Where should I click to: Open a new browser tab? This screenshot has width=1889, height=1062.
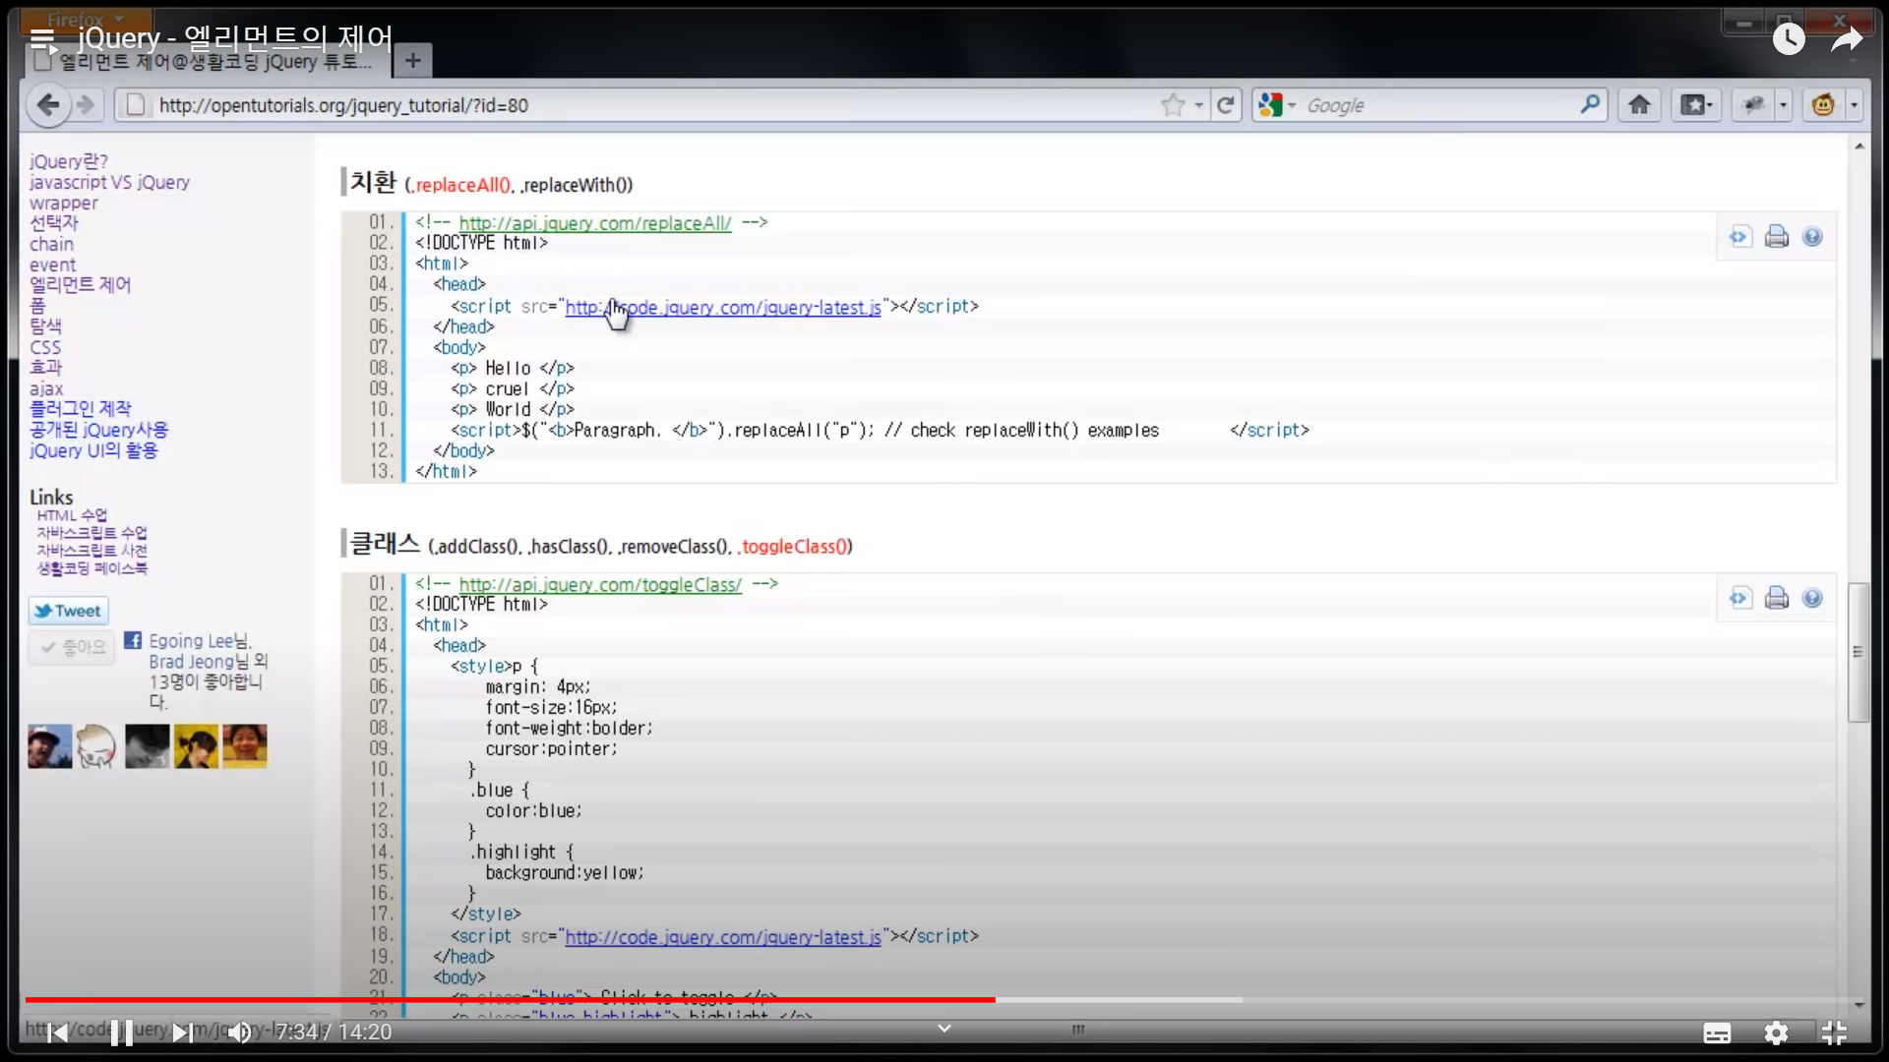point(413,61)
